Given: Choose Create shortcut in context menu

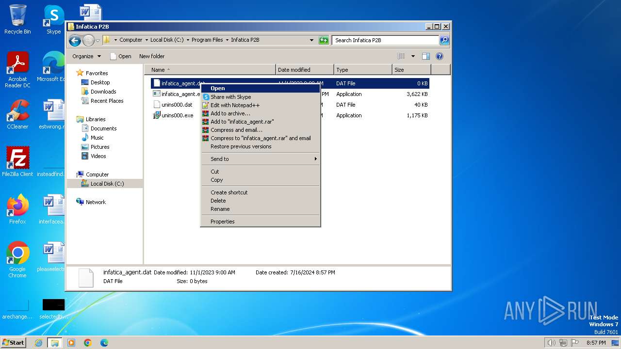Looking at the screenshot, I should pyautogui.click(x=261, y=192).
